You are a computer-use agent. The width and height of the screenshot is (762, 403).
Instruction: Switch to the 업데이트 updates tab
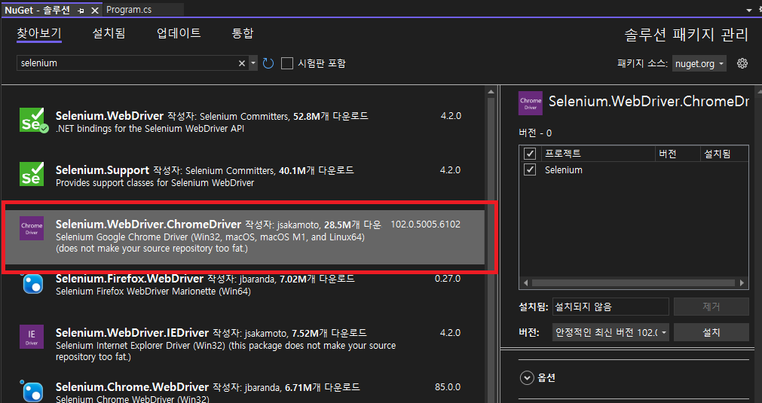click(179, 33)
